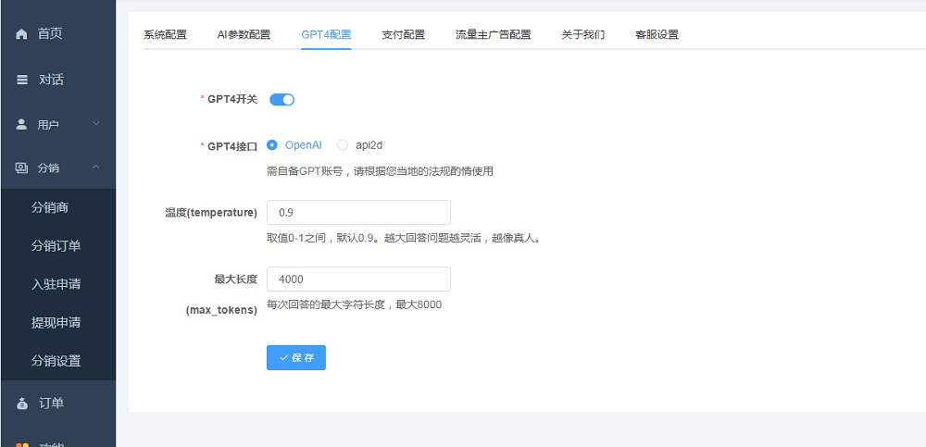Open the 对话 sidebar item
The height and width of the screenshot is (447, 926).
pyautogui.click(x=57, y=80)
